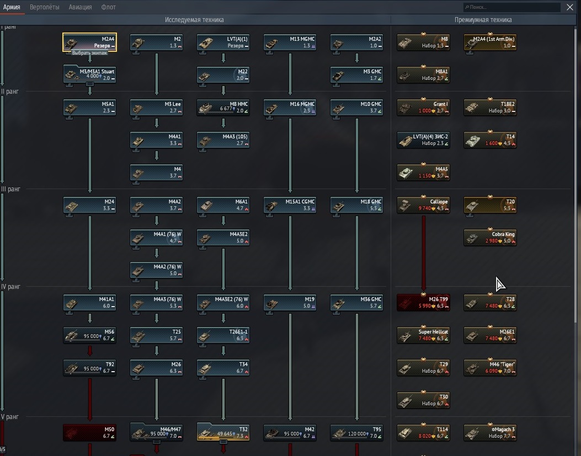Screen dimensions: 581x456
Task: Select the M4A2 (76) W card
Action: click(156, 270)
